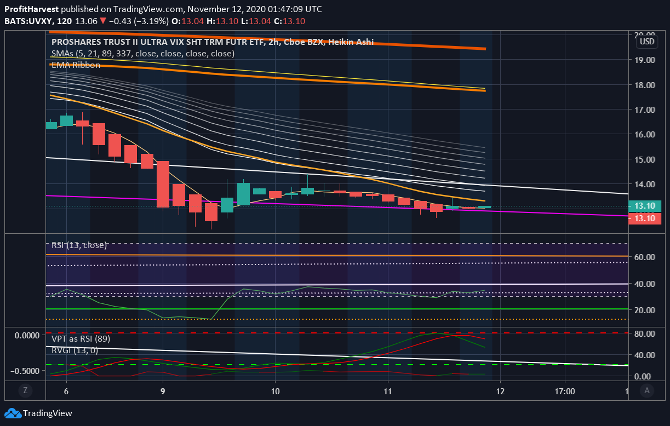This screenshot has height=426, width=670.
Task: Click the date label 10 on time axis
Action: (x=275, y=391)
